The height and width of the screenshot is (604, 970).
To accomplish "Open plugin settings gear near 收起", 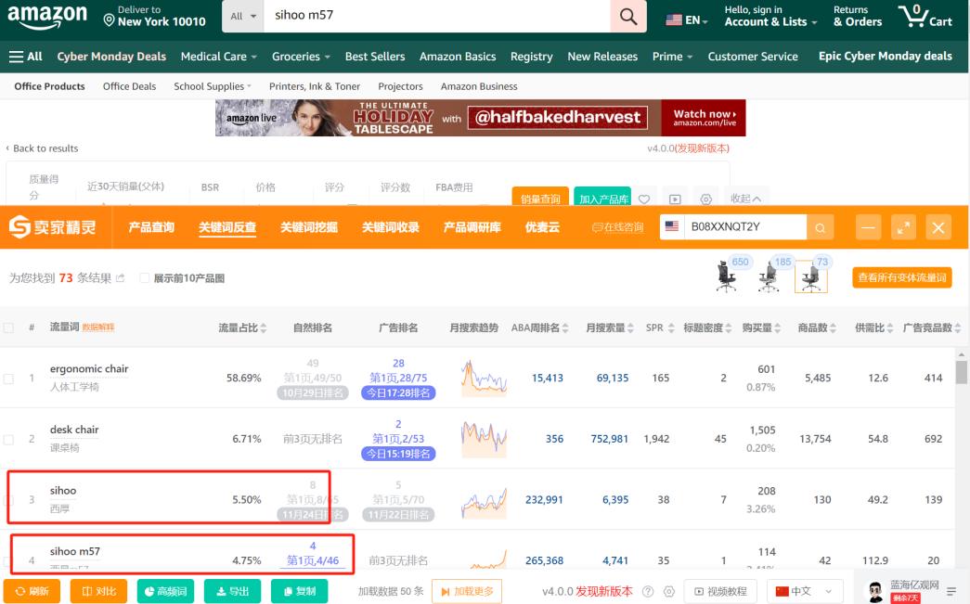I will pos(705,199).
